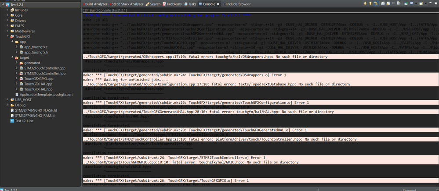Open a new console view icon
Screen dimensions: 439x191
(421, 4)
